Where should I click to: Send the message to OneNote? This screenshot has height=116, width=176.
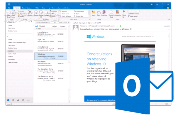coord(104,13)
